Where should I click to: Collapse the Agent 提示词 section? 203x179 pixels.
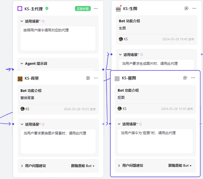[x=22, y=63]
